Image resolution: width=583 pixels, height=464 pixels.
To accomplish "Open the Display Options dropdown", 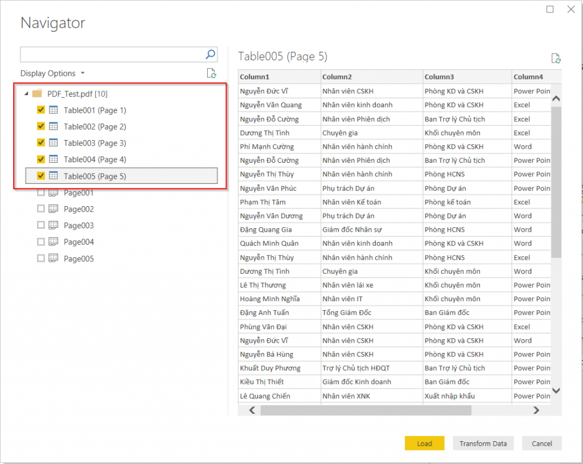I will [x=83, y=73].
